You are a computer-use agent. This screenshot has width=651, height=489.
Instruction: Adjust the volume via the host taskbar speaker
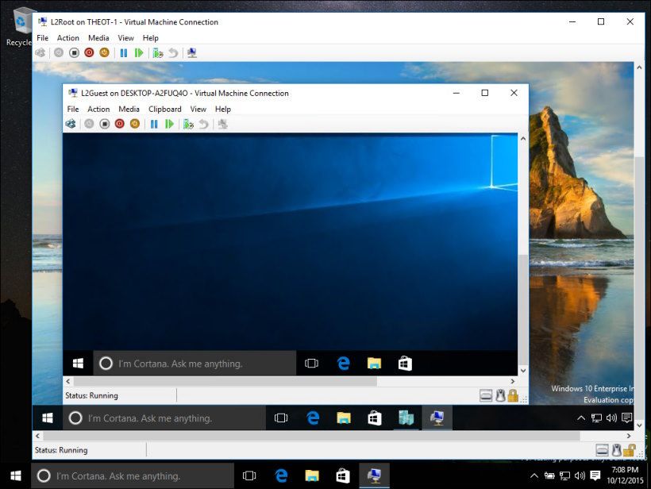click(580, 476)
